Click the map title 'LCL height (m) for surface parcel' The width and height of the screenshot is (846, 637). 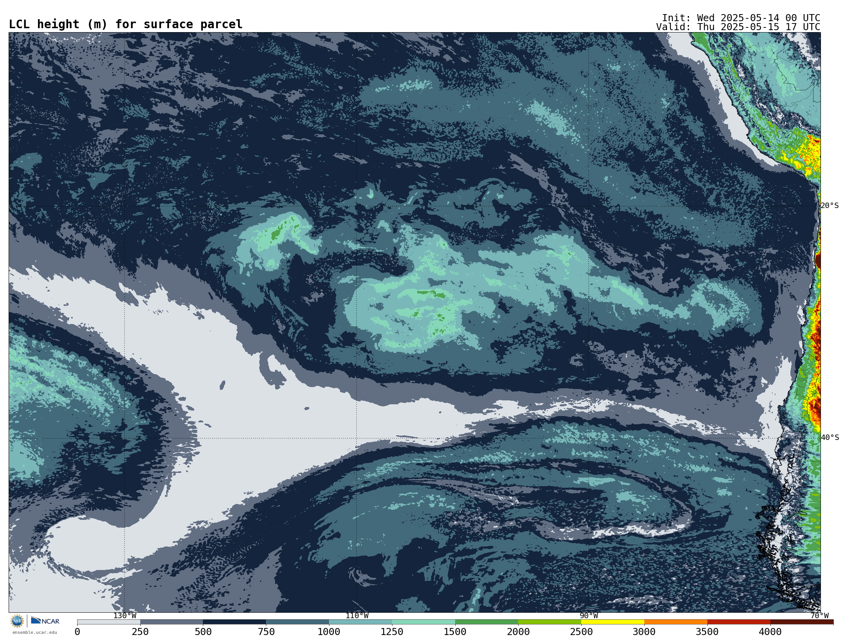[126, 24]
